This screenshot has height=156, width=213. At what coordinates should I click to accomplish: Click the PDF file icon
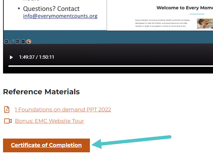(x=7, y=109)
